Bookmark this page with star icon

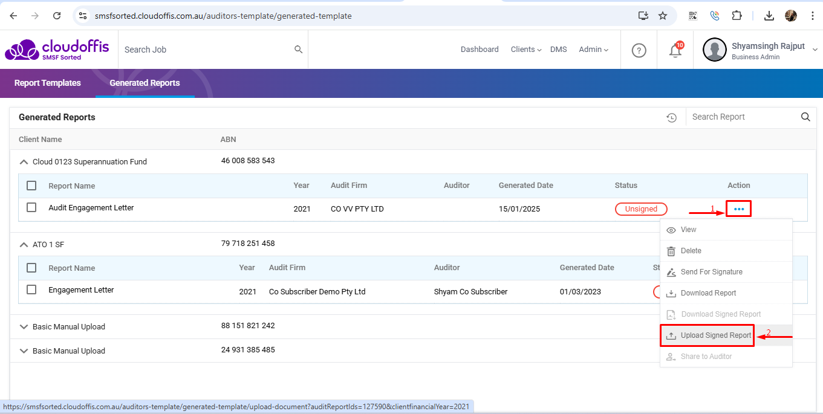coord(663,16)
